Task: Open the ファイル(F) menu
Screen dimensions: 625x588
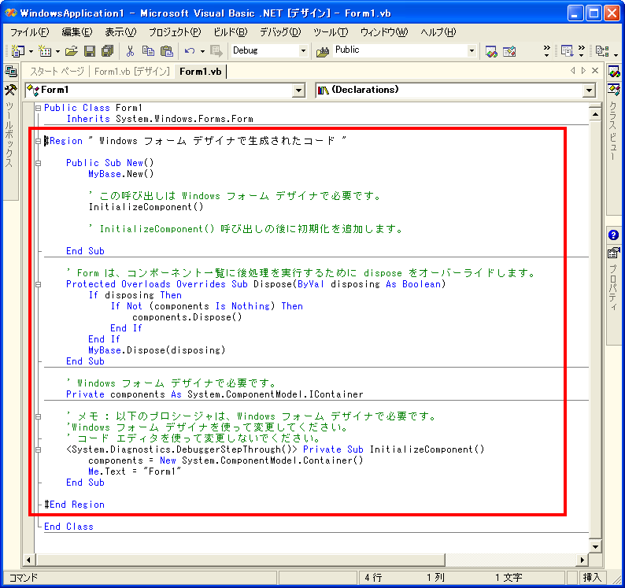Action: point(29,32)
